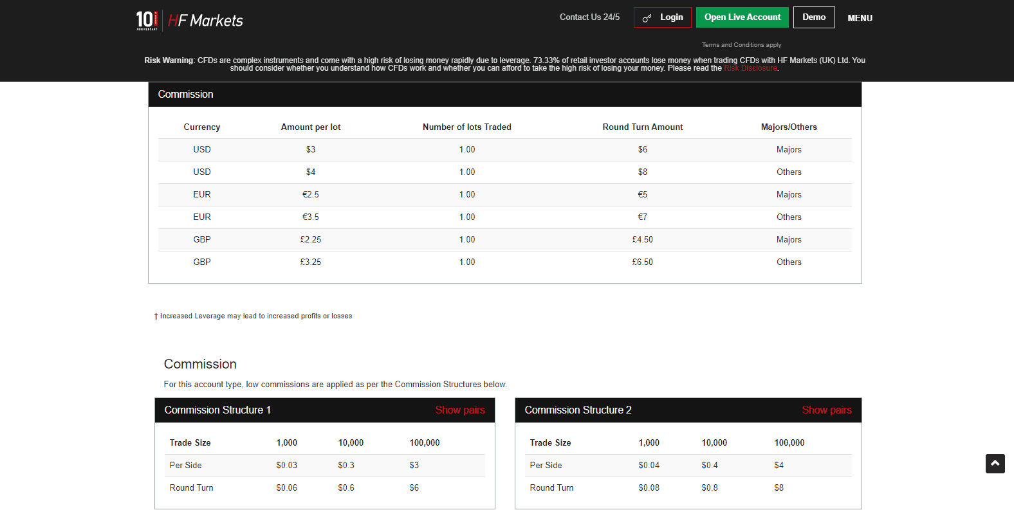Click $0.6 round turn in Structure 1
The width and height of the screenshot is (1014, 510).
click(x=346, y=488)
